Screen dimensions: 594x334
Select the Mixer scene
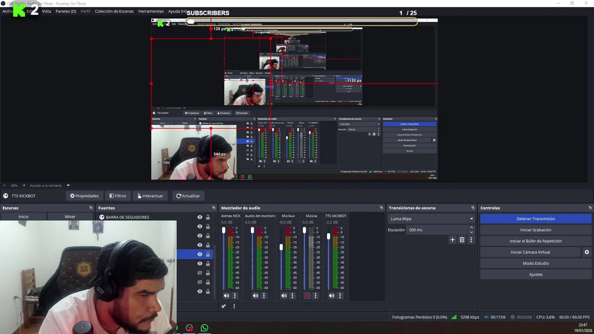(x=70, y=217)
